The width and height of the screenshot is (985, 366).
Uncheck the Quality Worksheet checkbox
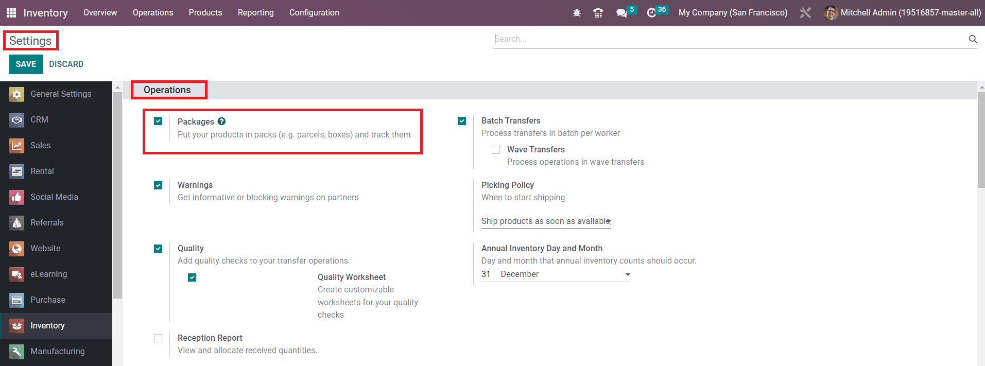(x=192, y=277)
